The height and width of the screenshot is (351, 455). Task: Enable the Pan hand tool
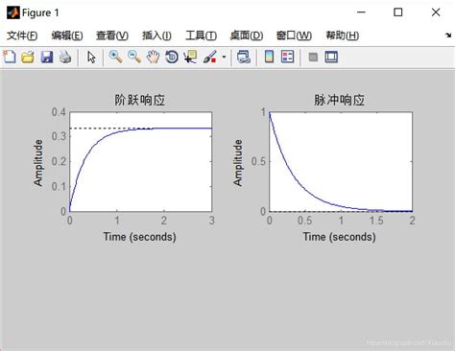point(154,58)
